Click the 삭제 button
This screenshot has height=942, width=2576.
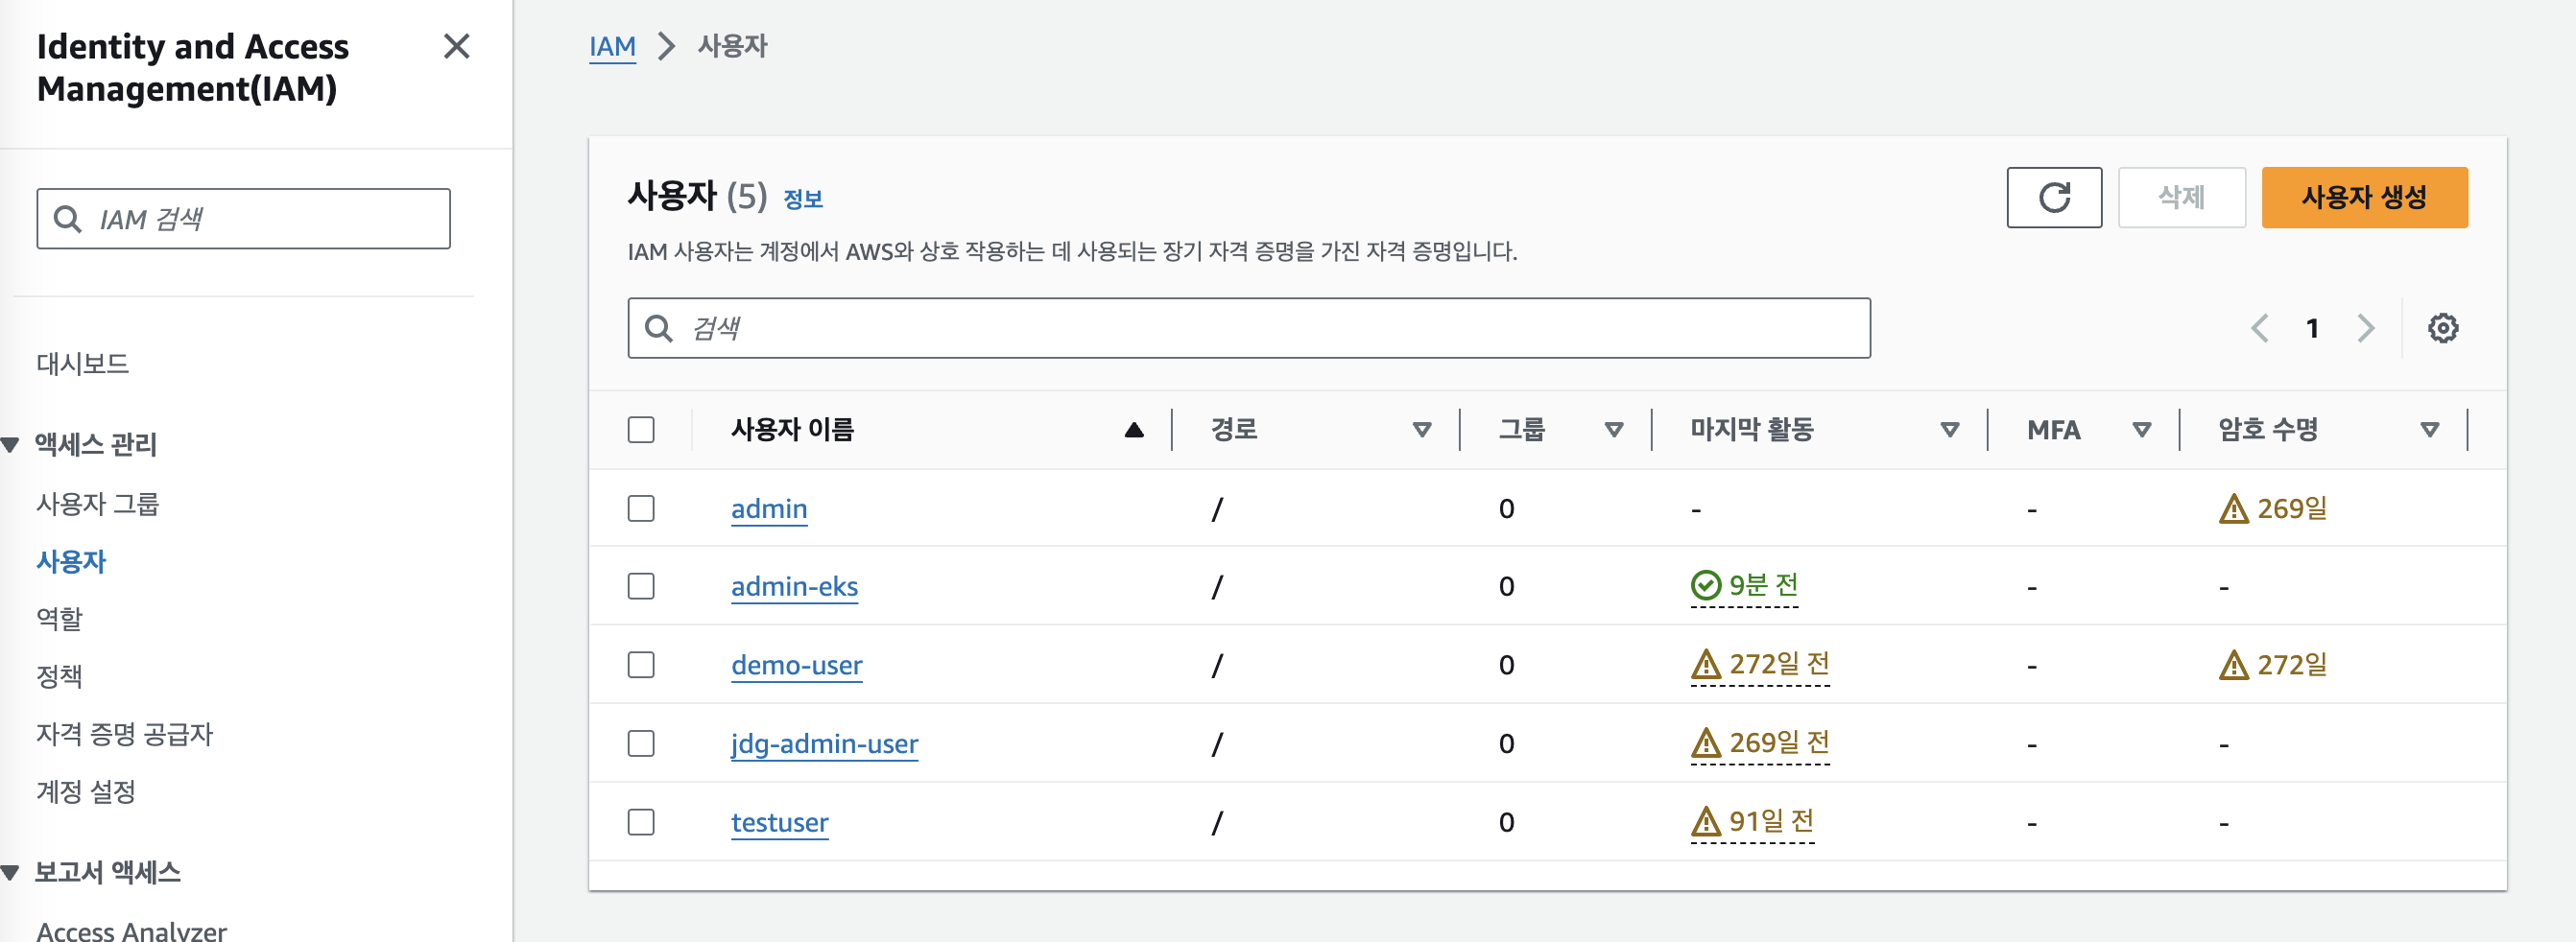click(2181, 197)
